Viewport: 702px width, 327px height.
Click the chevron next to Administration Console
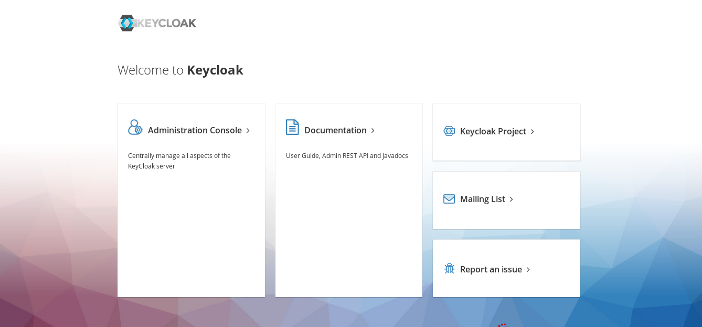[248, 131]
